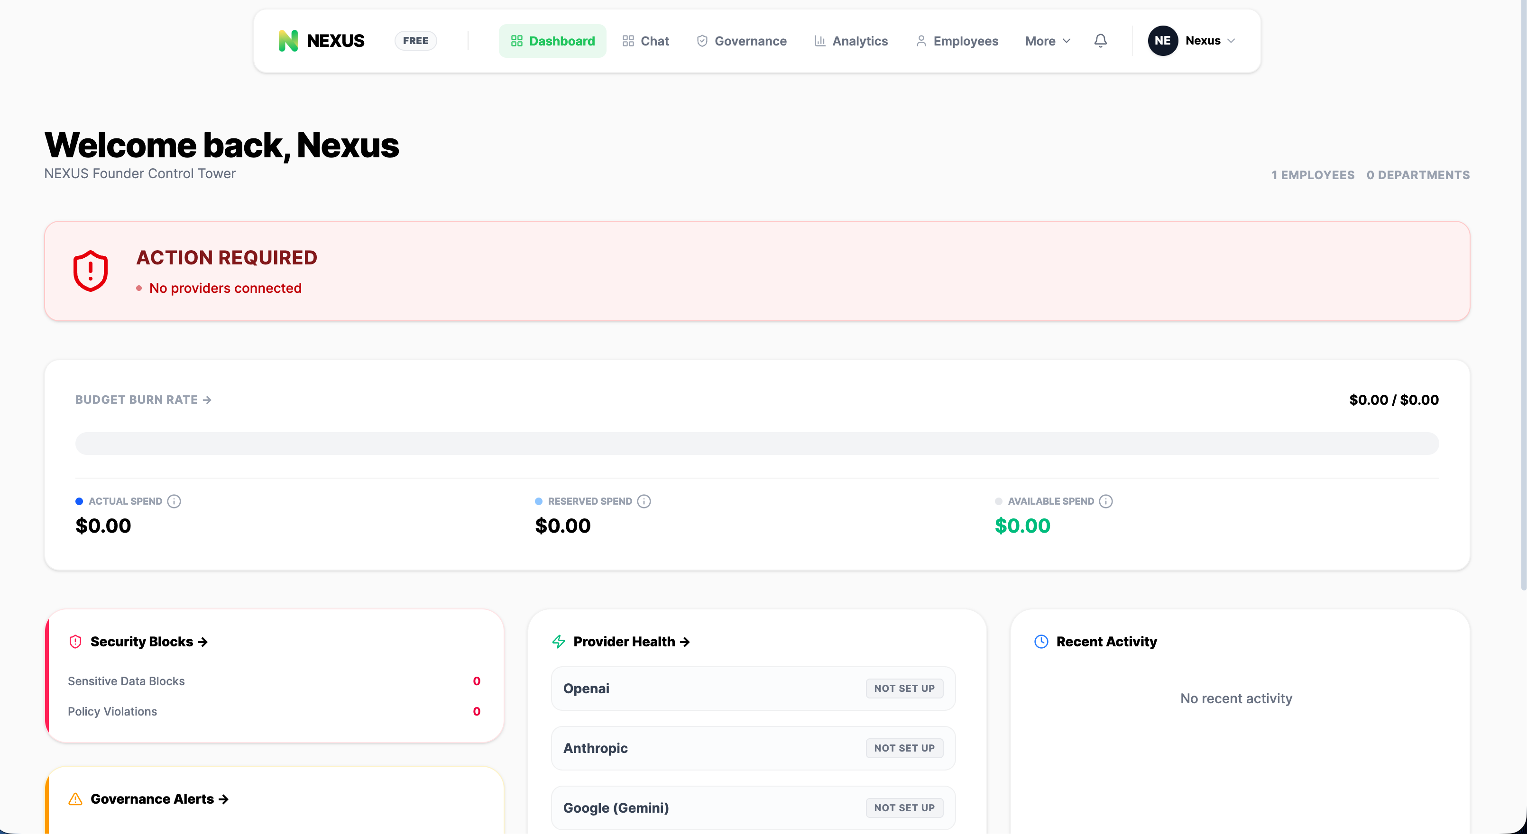This screenshot has width=1527, height=834.
Task: Click info icon next to Actual Spend
Action: click(x=174, y=501)
